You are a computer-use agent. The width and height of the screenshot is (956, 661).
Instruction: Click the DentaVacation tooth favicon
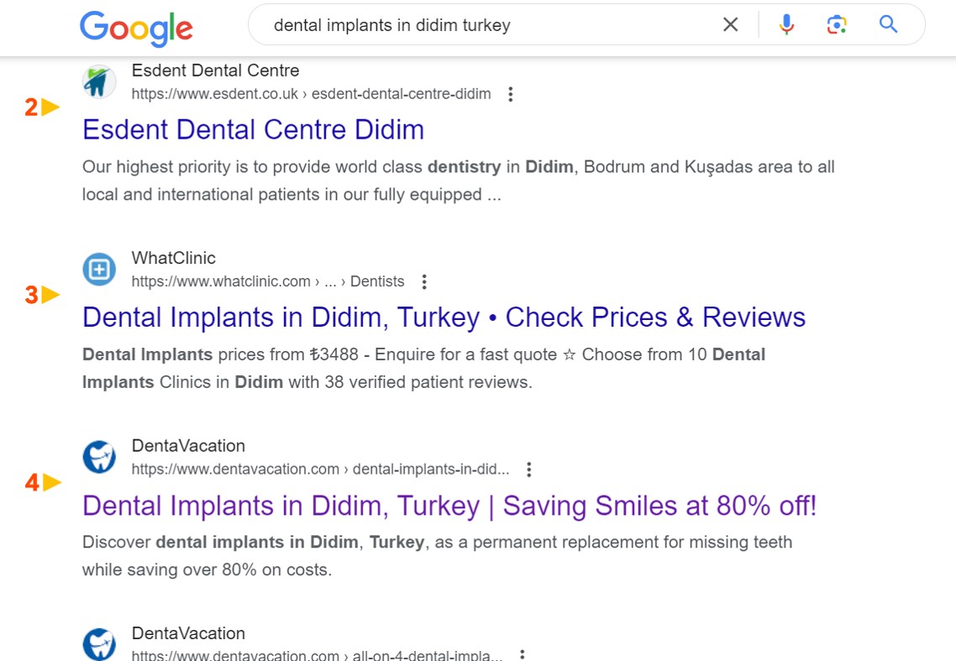click(98, 457)
